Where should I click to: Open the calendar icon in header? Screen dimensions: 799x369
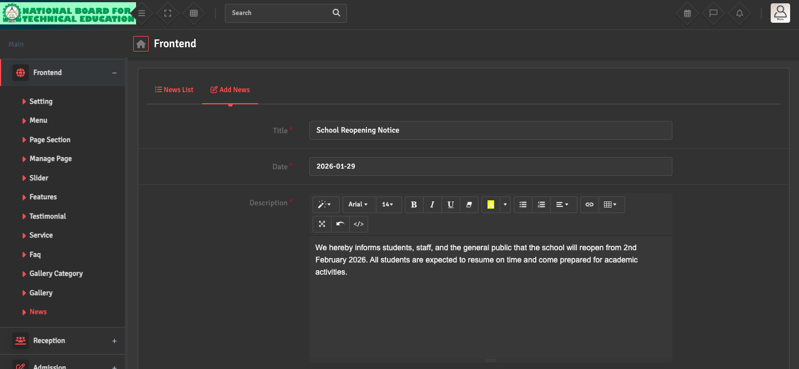tap(687, 13)
